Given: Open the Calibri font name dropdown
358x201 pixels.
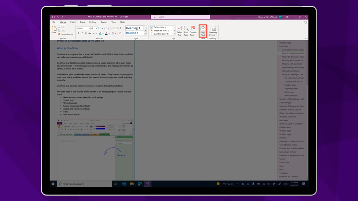Looking at the screenshot, I should tap(89, 29).
